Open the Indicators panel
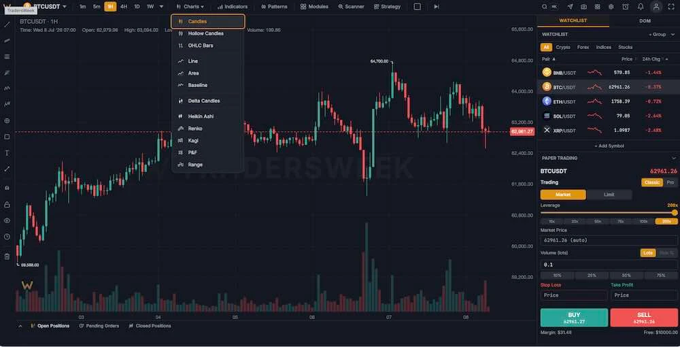 point(233,7)
